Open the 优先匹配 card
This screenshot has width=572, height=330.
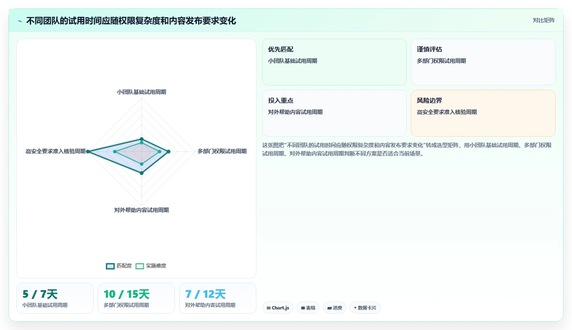(x=334, y=62)
